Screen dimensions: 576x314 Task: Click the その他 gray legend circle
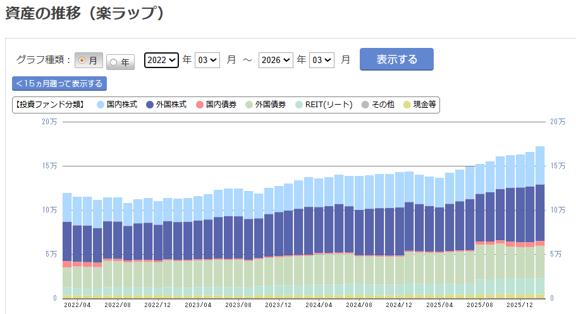pos(365,105)
